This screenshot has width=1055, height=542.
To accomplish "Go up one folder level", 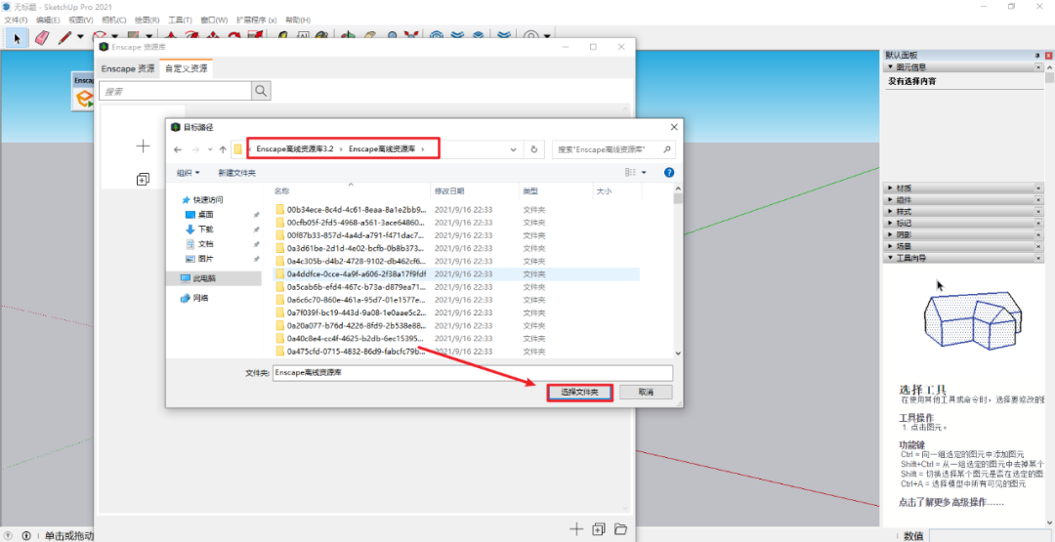I will (x=223, y=149).
